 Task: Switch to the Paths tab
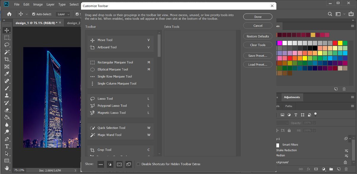[288, 106]
